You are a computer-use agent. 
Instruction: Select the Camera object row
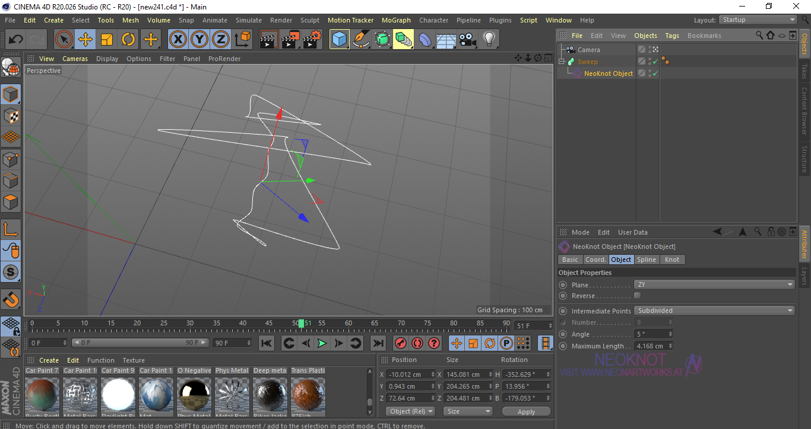tap(588, 50)
